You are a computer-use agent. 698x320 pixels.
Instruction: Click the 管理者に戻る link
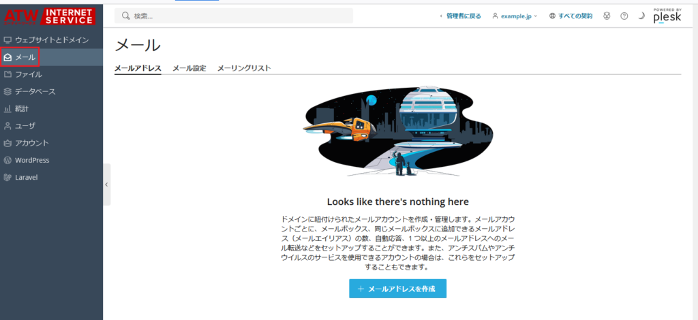tap(460, 16)
